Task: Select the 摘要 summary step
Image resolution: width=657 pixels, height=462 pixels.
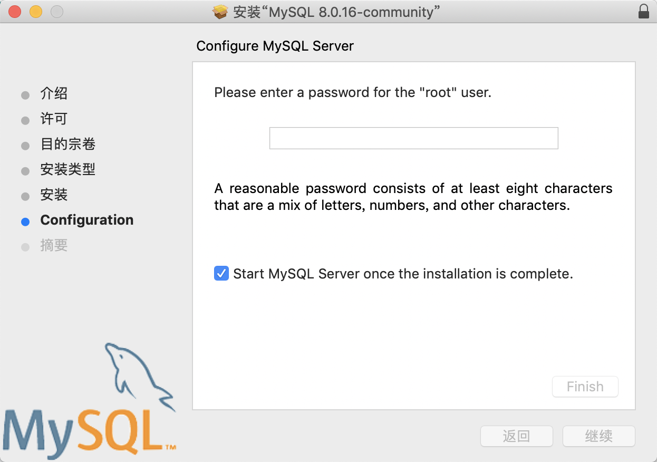Action: [54, 246]
